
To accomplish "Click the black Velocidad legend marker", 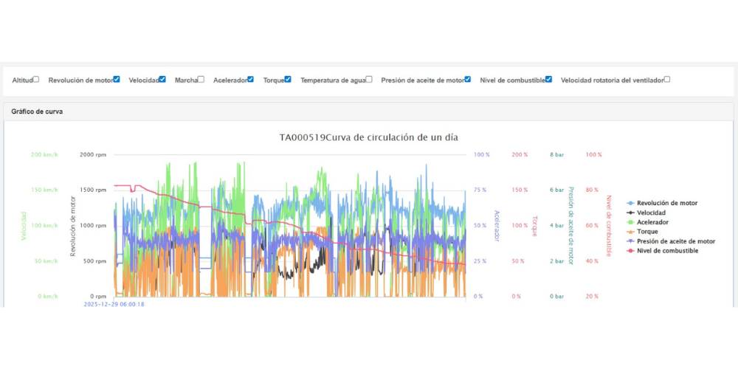I will [x=630, y=213].
